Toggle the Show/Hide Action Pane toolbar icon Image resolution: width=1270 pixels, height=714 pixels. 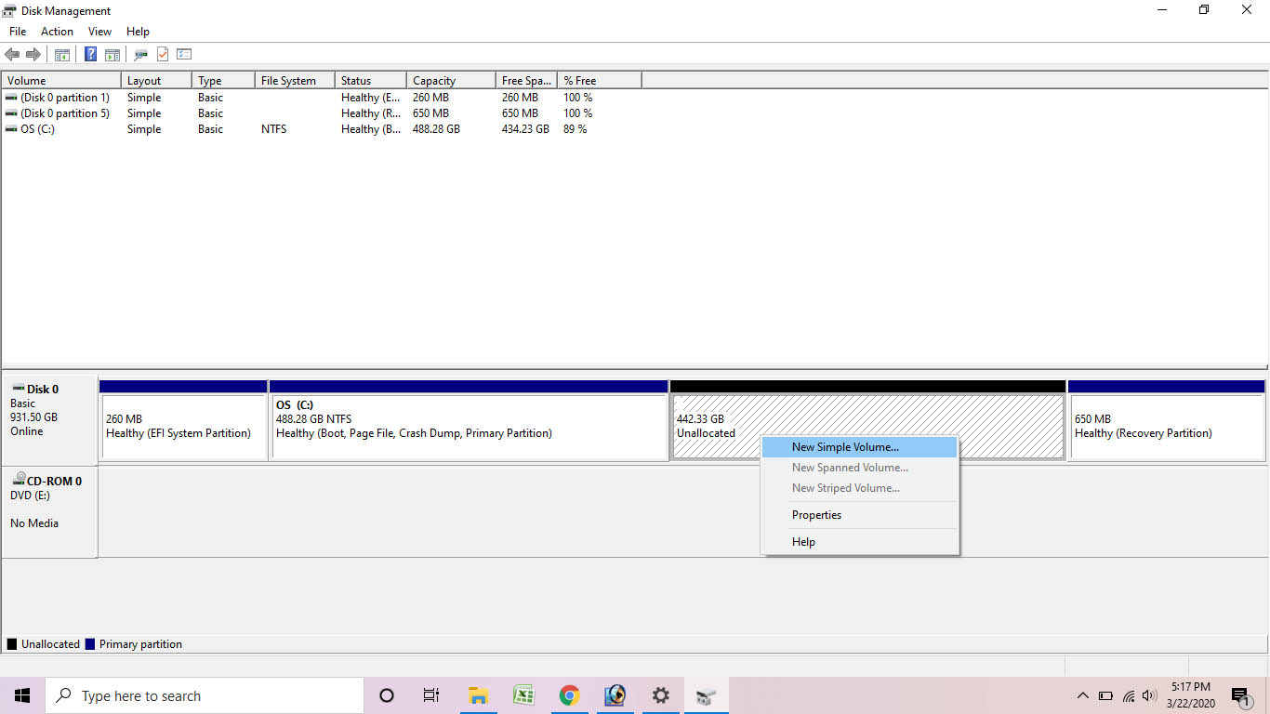click(x=112, y=54)
